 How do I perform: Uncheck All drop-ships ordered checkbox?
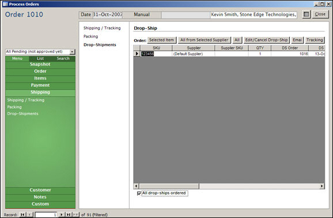click(139, 193)
